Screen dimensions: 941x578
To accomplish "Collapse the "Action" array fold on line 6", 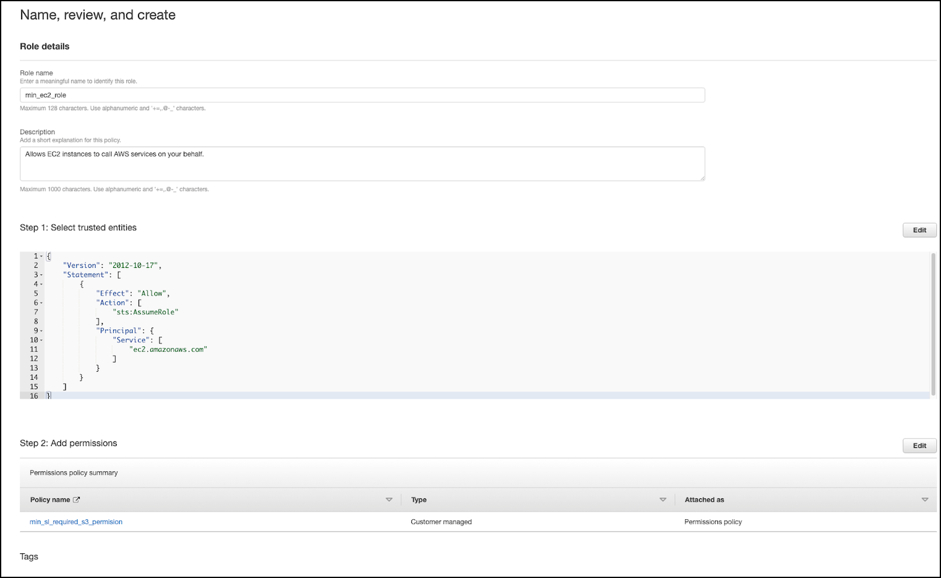I will [x=41, y=303].
